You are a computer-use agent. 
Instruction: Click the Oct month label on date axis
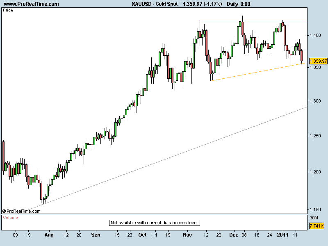(x=142, y=235)
